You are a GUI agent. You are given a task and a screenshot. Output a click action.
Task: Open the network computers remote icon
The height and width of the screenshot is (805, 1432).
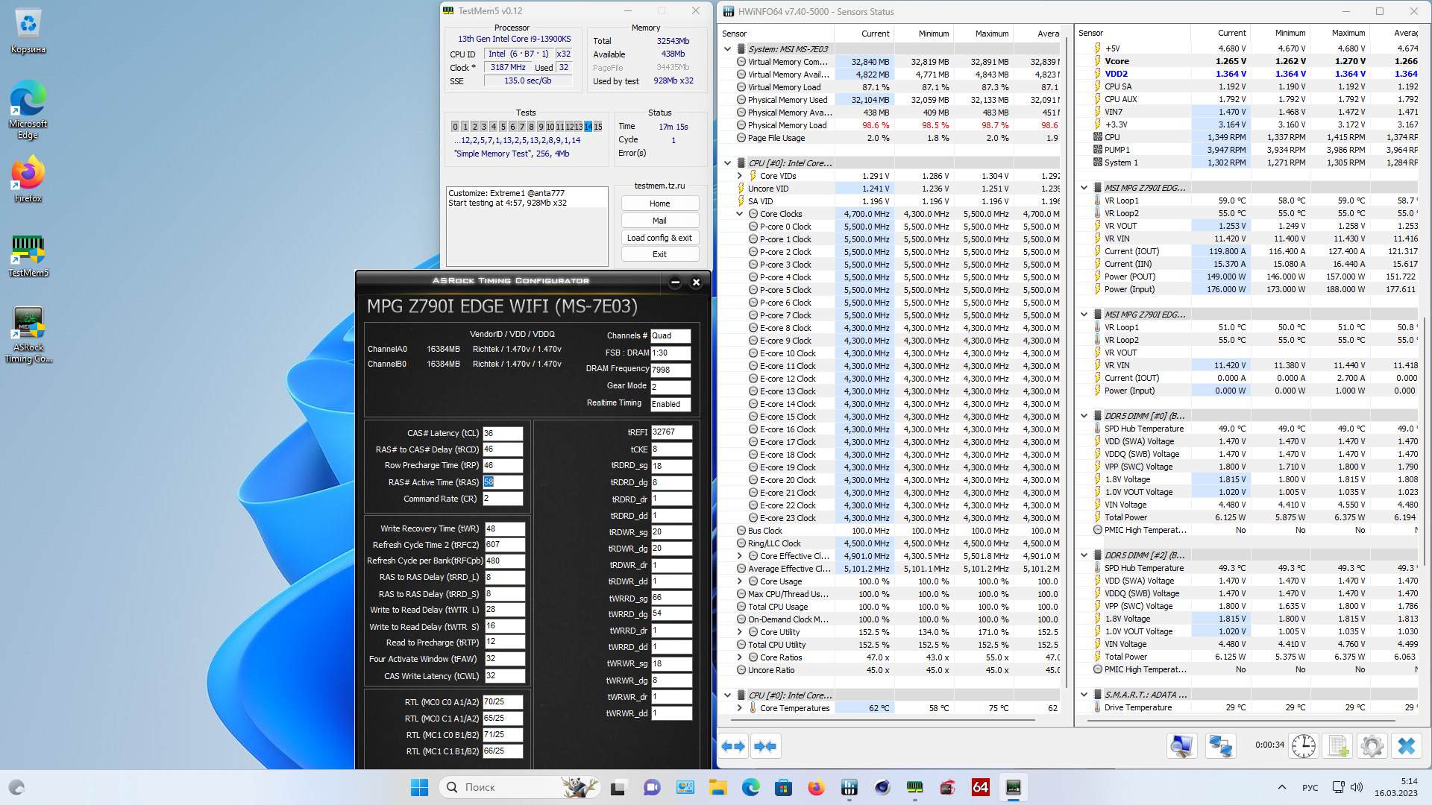pos(1220,745)
